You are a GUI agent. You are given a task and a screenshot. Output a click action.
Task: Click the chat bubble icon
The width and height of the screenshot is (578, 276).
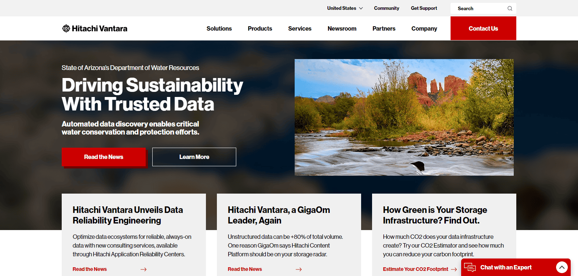(x=470, y=267)
